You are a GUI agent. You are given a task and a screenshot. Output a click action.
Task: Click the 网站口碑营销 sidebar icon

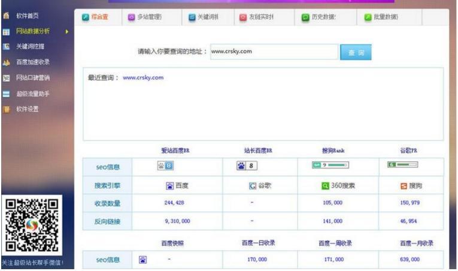pos(6,78)
